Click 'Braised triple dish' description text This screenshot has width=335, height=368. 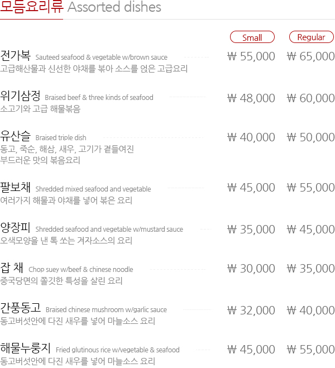tap(61, 138)
